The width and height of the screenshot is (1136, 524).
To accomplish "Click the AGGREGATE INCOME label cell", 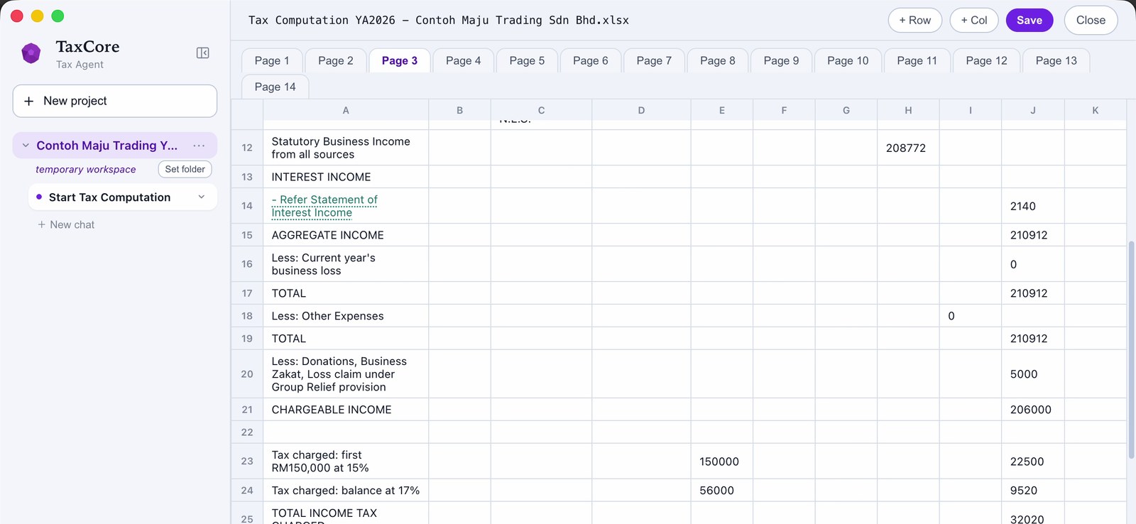I will click(x=346, y=235).
